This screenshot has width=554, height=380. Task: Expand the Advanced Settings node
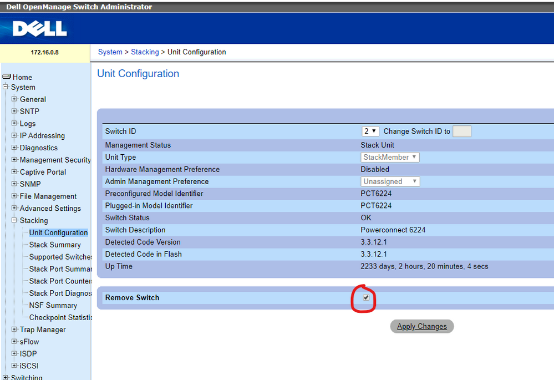(x=14, y=208)
